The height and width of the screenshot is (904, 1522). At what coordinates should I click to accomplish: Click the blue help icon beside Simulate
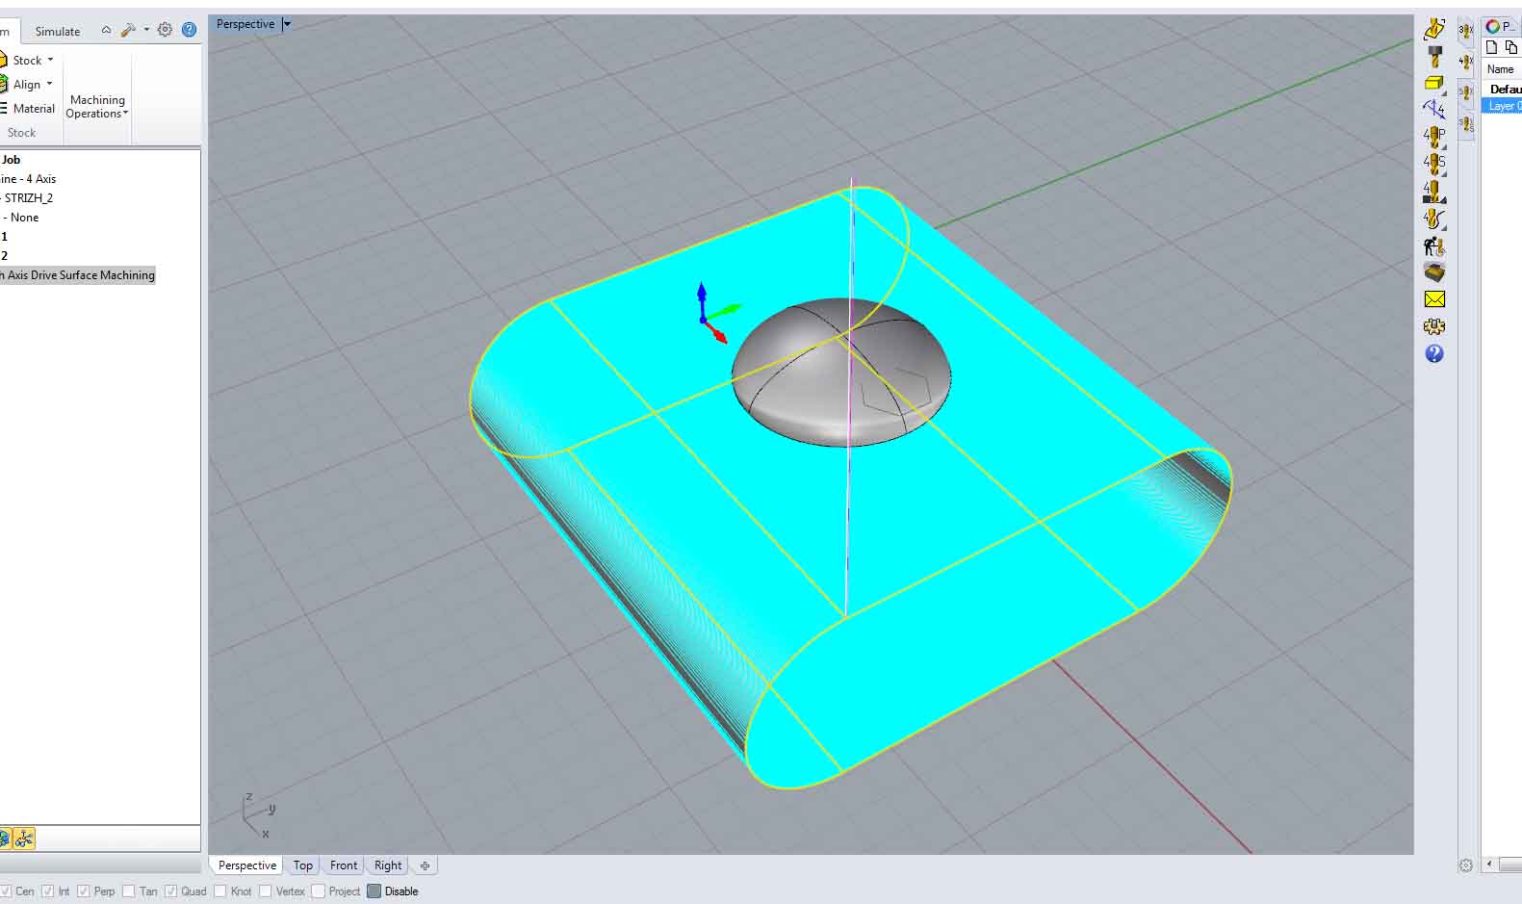coord(189,30)
